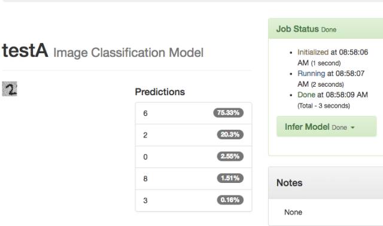Click the 1.51% confidence badge

[230, 178]
